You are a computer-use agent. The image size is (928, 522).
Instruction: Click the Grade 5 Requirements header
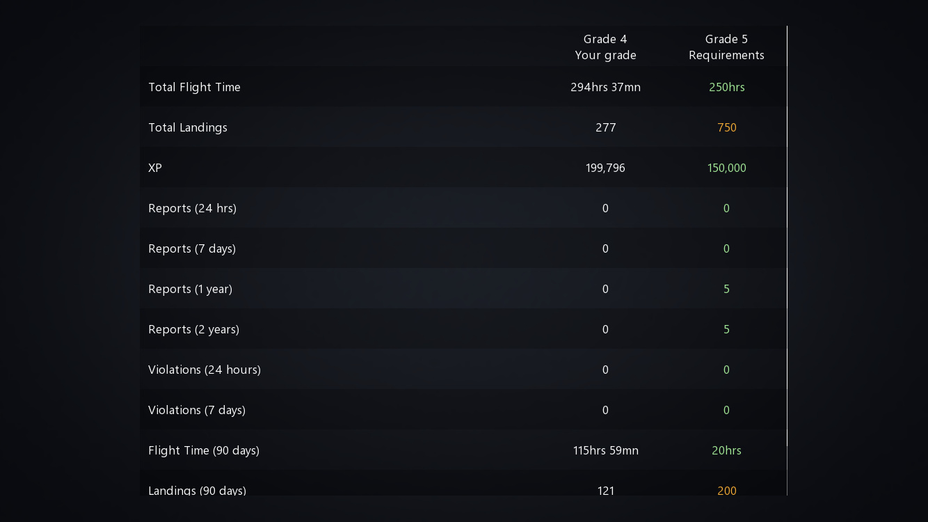point(726,47)
